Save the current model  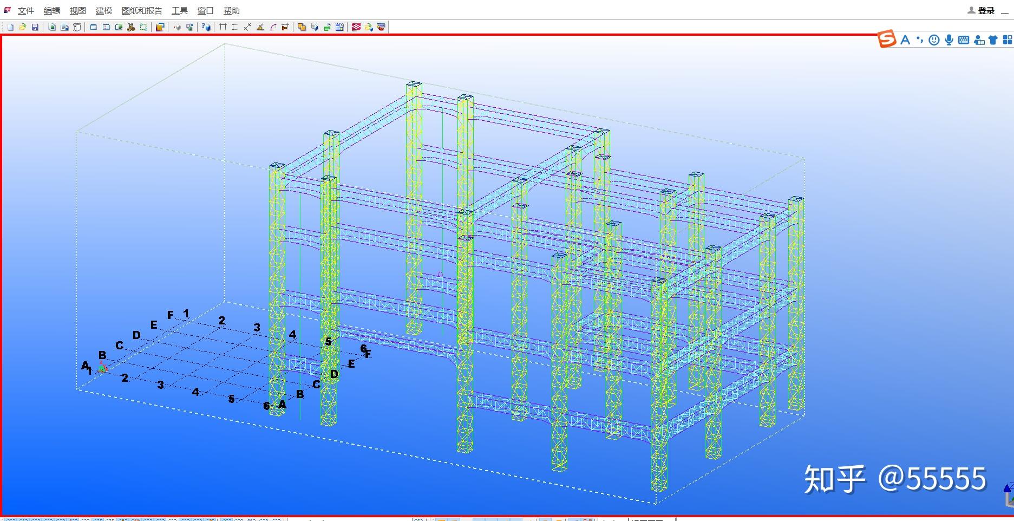click(x=36, y=26)
